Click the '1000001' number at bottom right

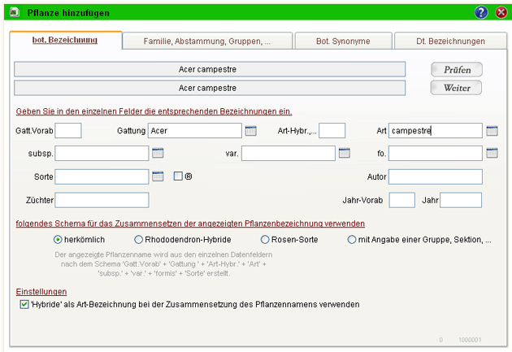click(470, 340)
